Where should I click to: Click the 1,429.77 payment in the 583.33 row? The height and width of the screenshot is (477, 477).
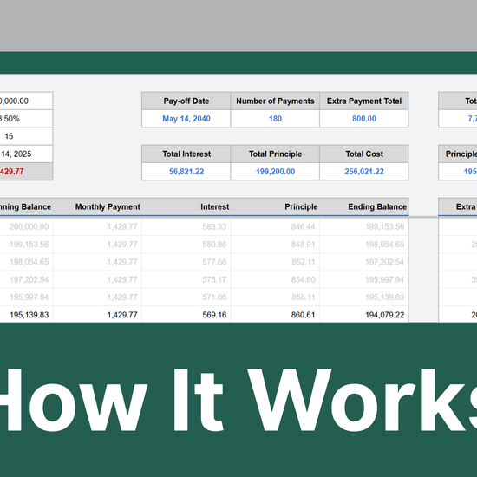122,226
